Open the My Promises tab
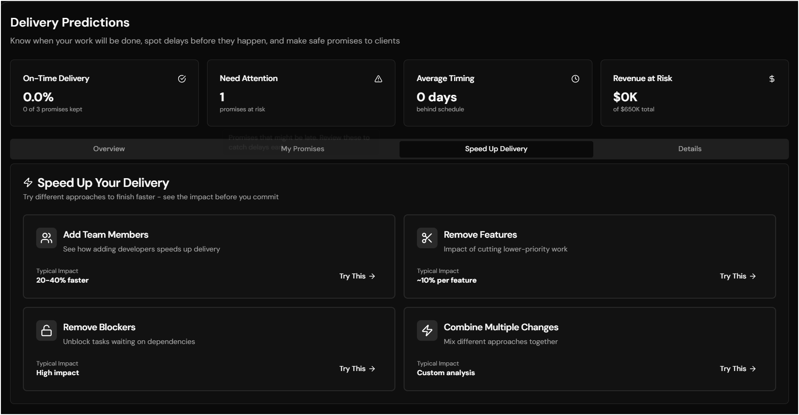 [302, 149]
